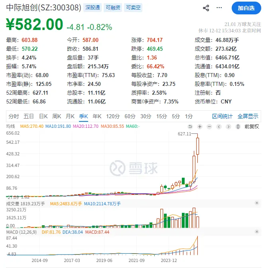Click 全屏显示 to view fullscreen
This screenshot has width=264, height=268.
click(x=248, y=116)
